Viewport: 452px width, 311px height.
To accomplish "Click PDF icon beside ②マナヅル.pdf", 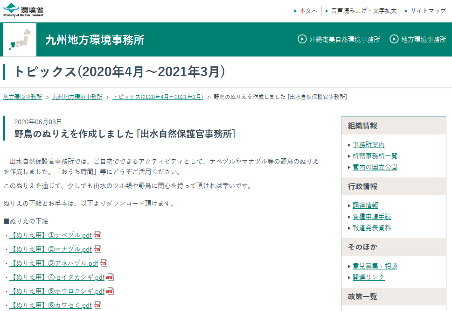I will (97, 249).
